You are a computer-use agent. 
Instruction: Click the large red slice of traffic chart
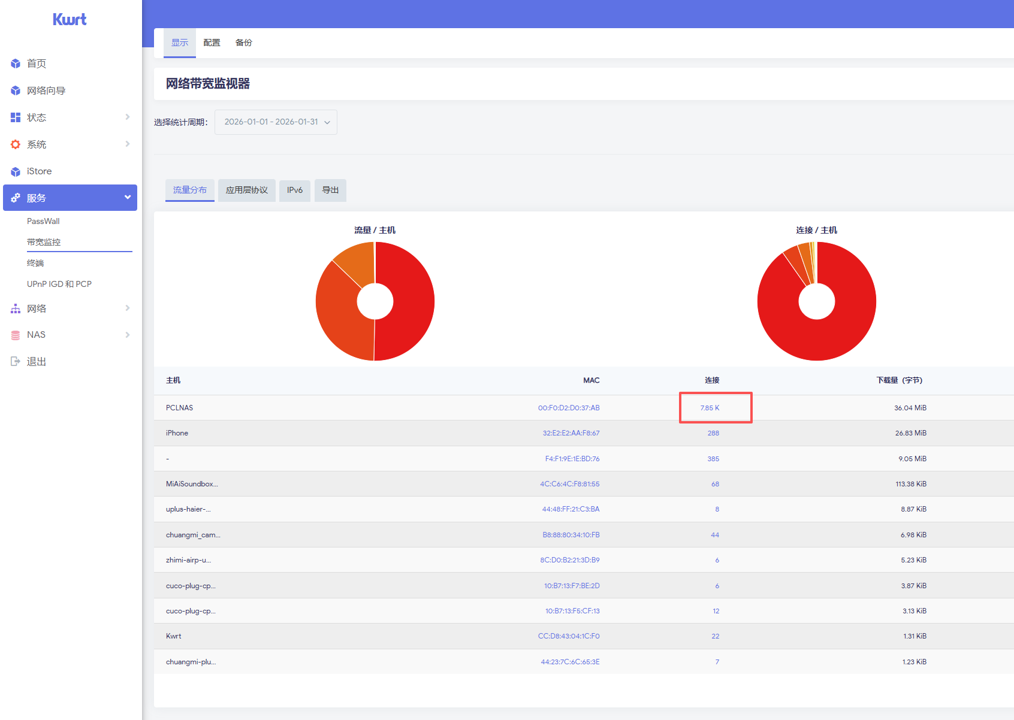coord(408,300)
